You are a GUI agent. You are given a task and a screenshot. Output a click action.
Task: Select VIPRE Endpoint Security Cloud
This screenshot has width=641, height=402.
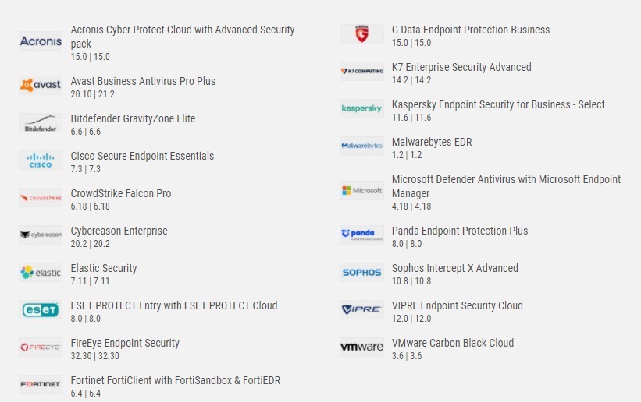pos(457,305)
